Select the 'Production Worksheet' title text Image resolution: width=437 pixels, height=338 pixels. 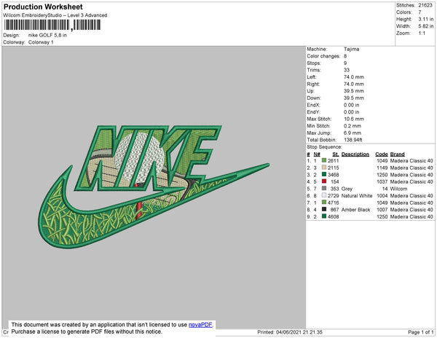pyautogui.click(x=43, y=7)
